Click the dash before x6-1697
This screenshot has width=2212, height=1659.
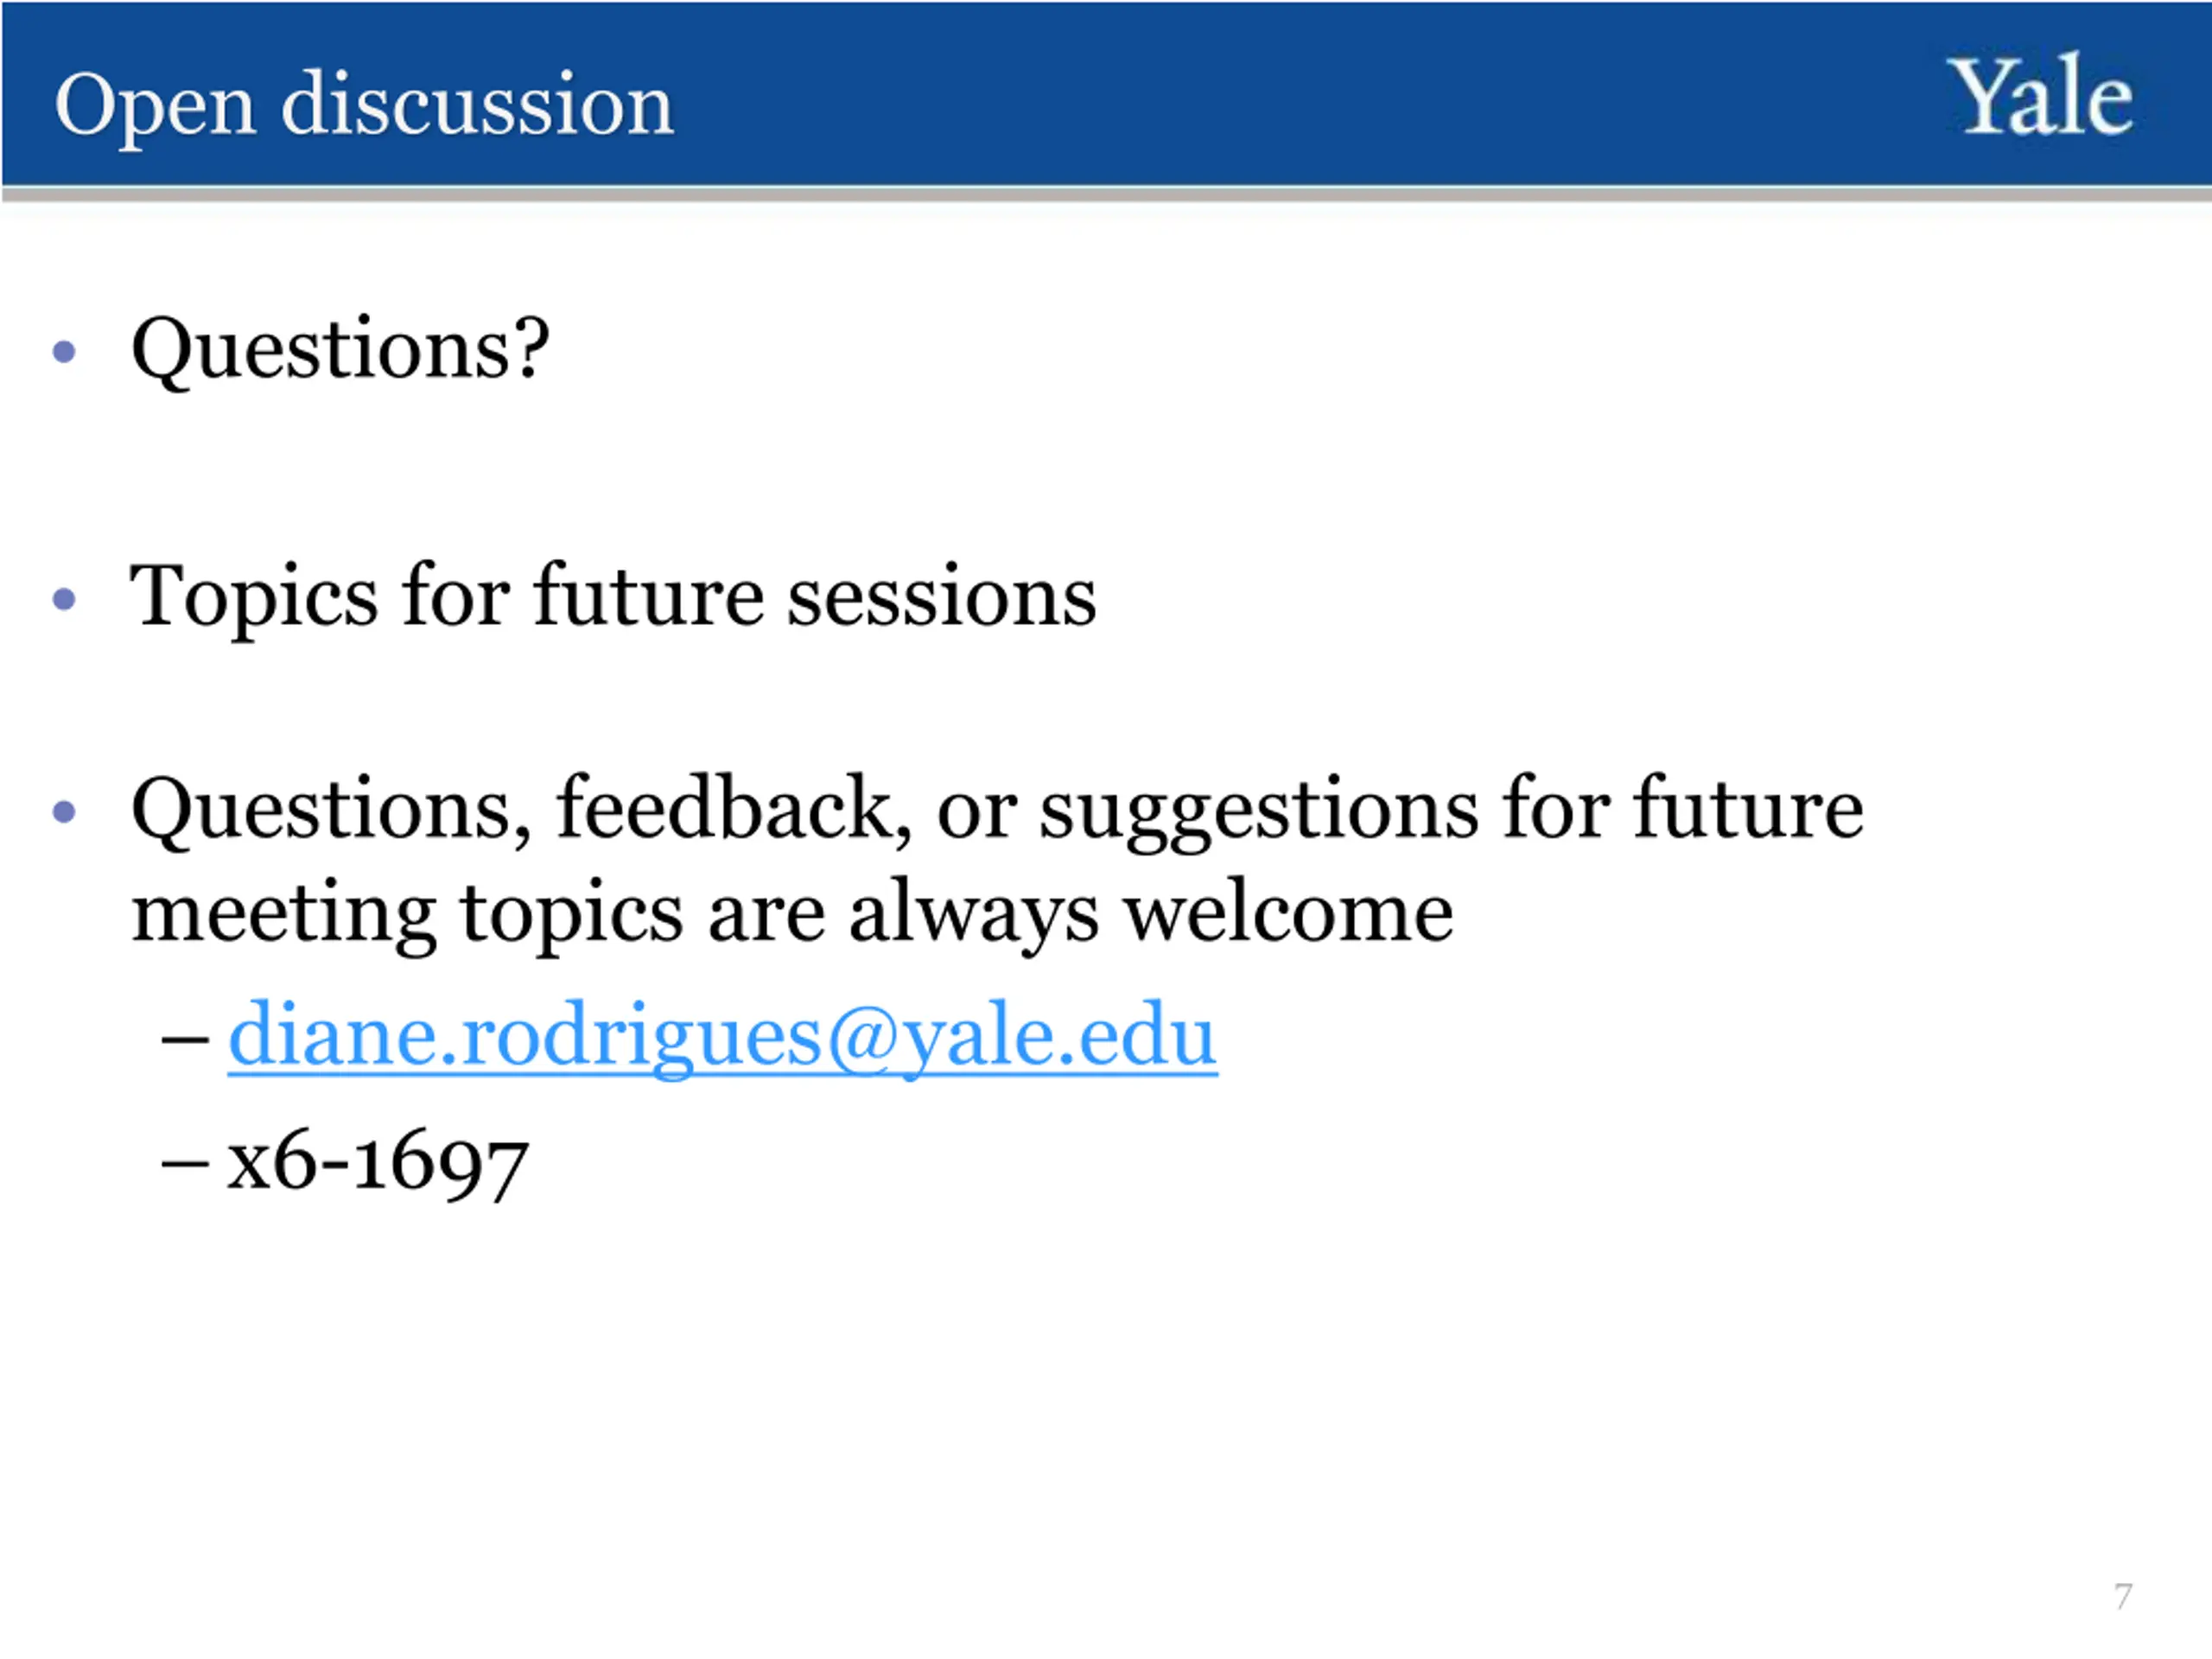click(185, 1165)
